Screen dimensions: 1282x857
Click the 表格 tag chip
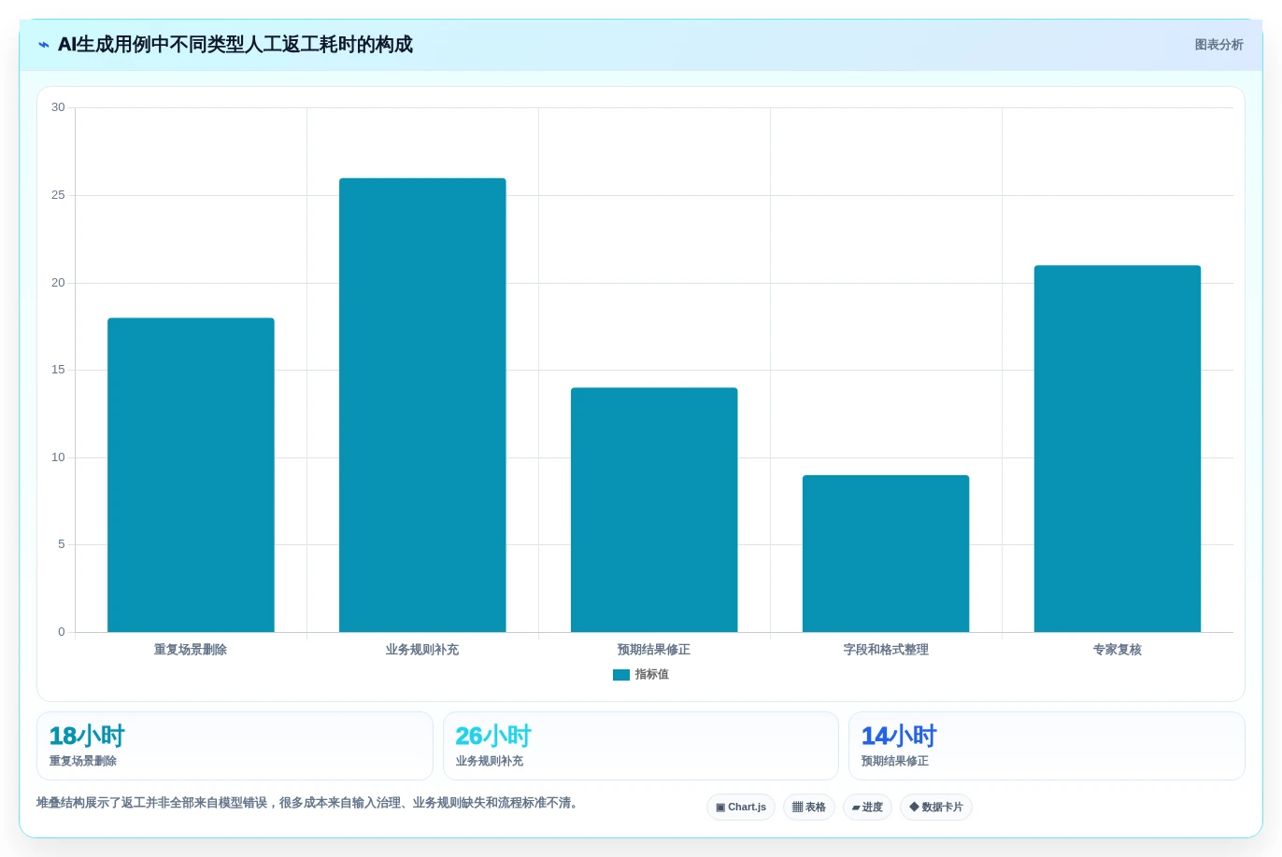point(809,808)
